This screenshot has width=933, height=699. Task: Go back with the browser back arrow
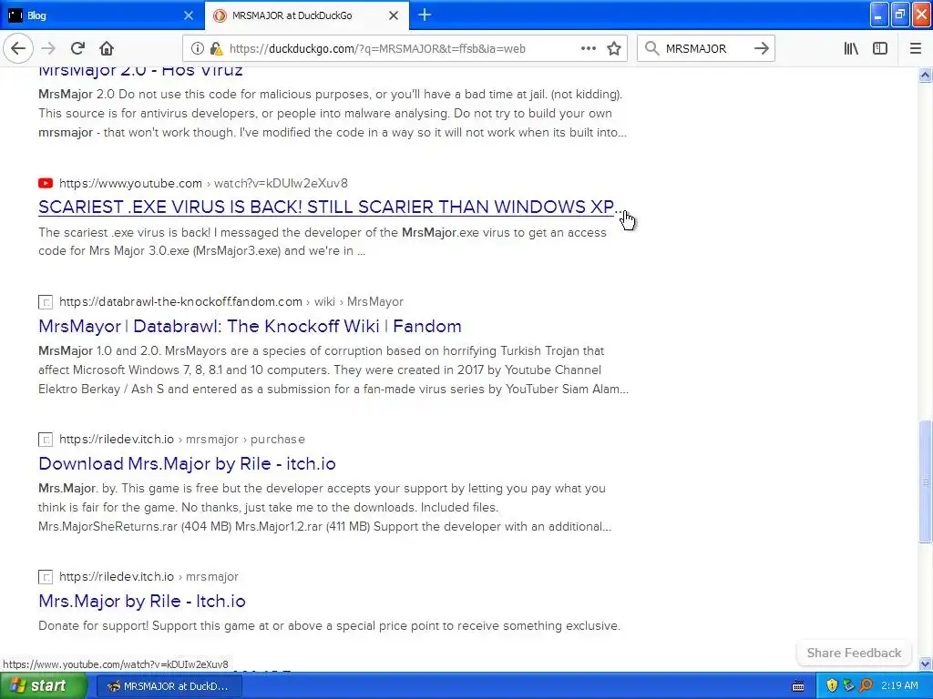tap(18, 48)
